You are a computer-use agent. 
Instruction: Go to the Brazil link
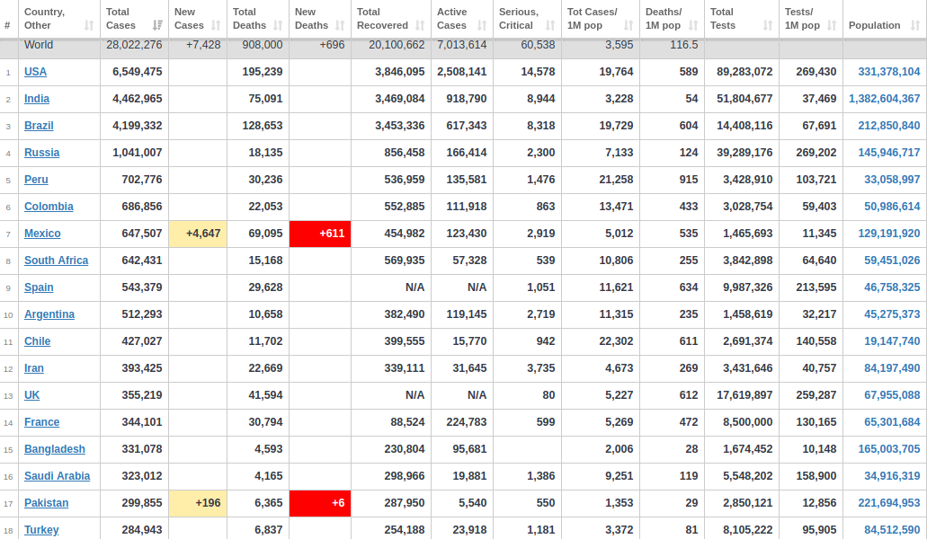pos(39,126)
